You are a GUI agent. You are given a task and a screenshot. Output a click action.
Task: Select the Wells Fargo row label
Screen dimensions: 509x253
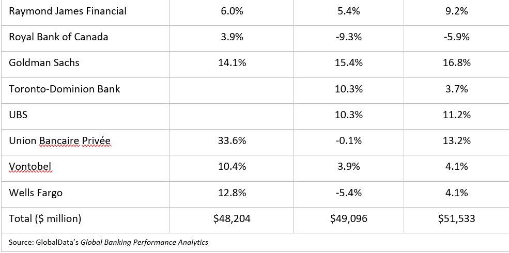pyautogui.click(x=36, y=193)
